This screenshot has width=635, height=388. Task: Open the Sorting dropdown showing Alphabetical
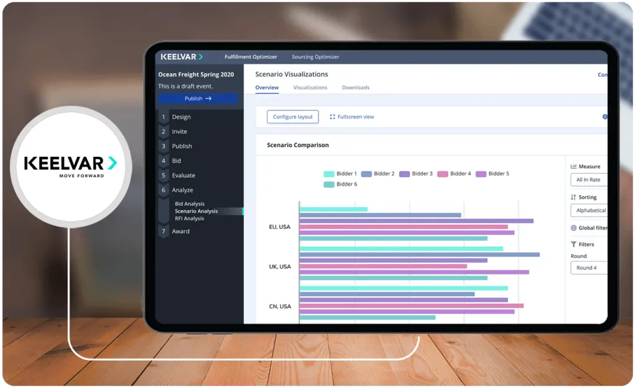pyautogui.click(x=589, y=210)
